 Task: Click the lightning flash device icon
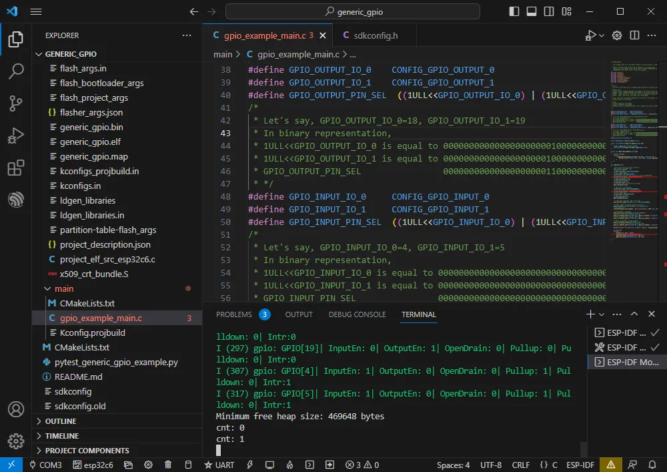click(x=249, y=465)
